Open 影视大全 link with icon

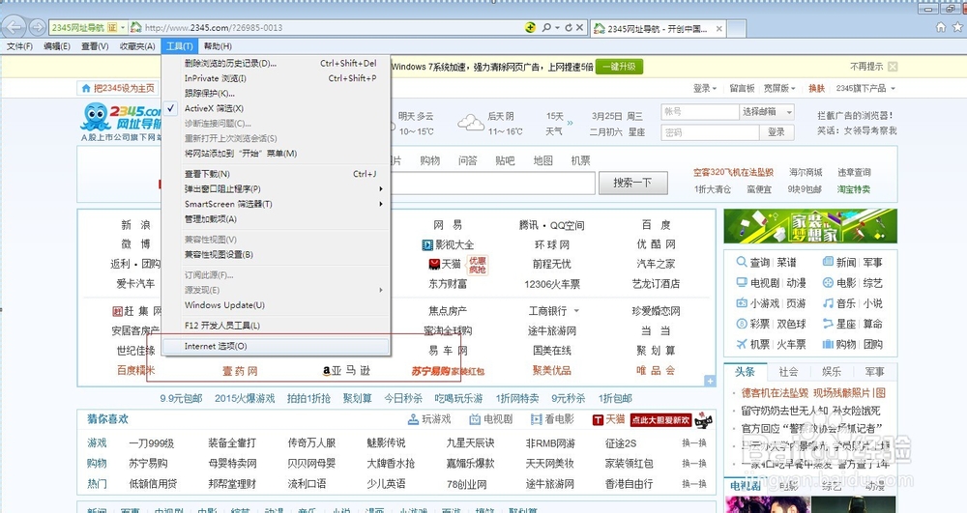(448, 244)
